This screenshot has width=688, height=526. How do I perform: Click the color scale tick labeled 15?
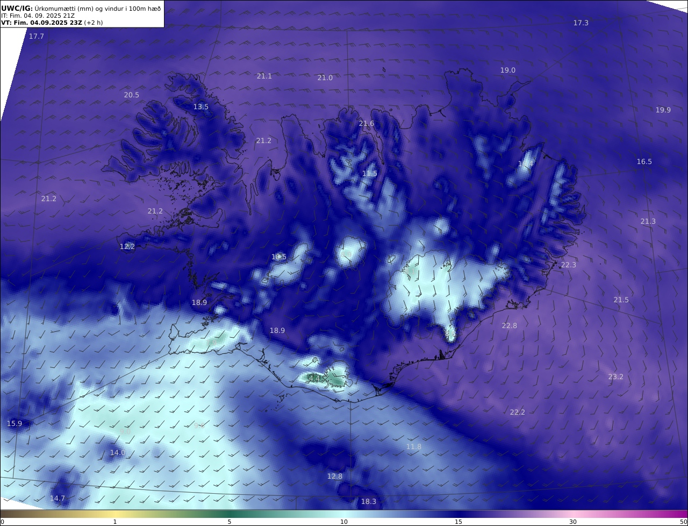click(x=458, y=522)
